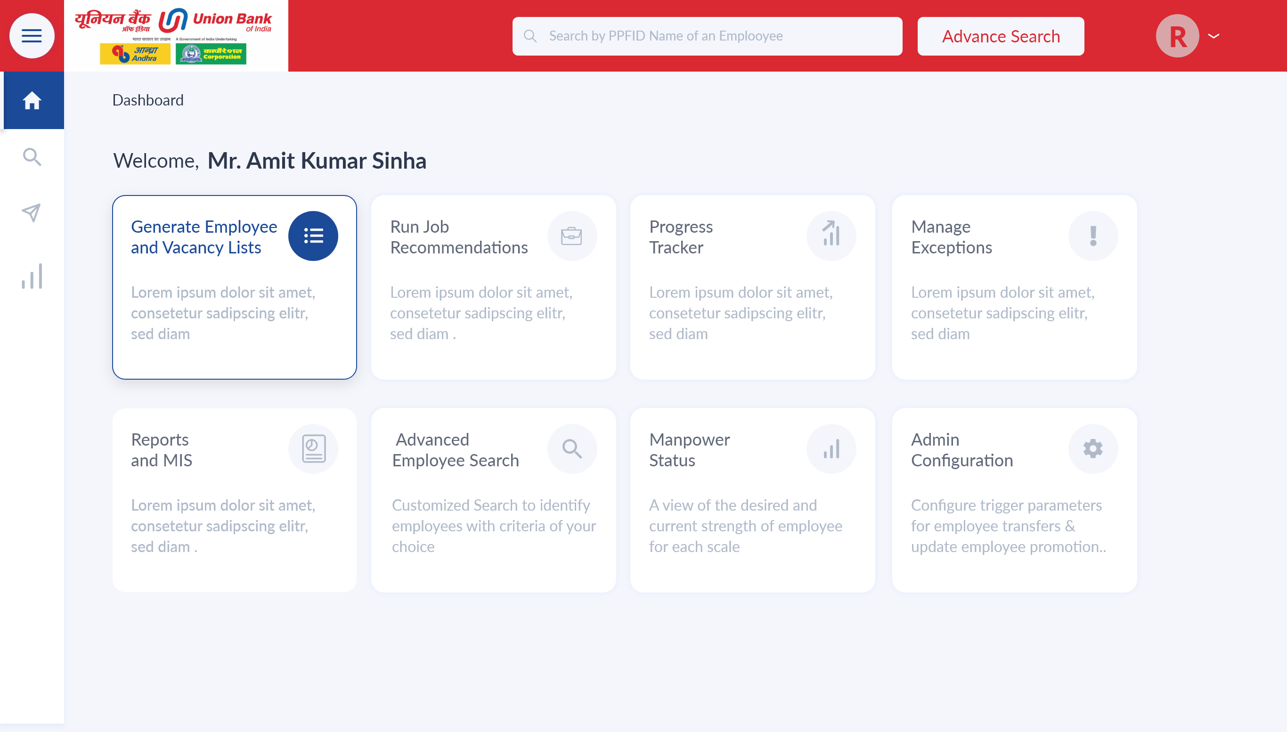Expand the user profile dropdown chevron

pyautogui.click(x=1214, y=36)
